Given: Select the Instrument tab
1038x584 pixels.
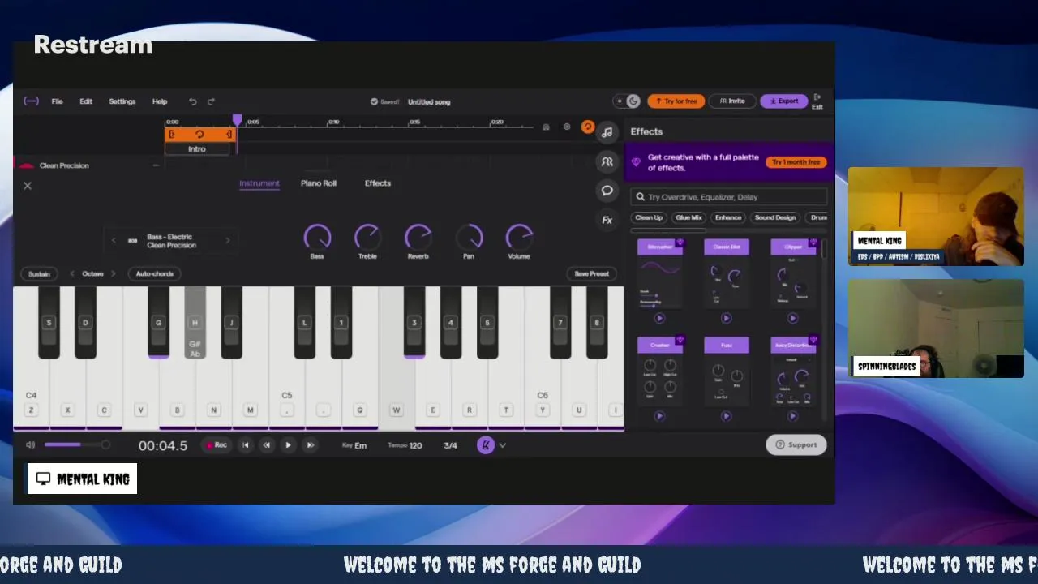Looking at the screenshot, I should [x=259, y=183].
